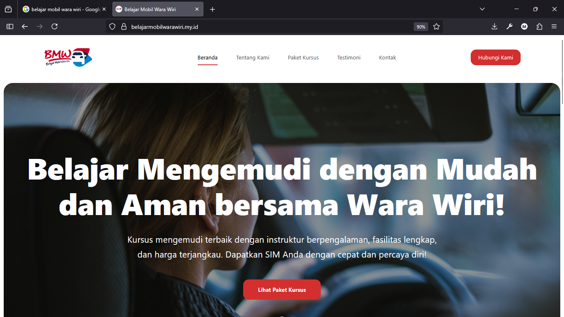Open the hamburger application menu
This screenshot has height=317, width=564.
pos(554,26)
